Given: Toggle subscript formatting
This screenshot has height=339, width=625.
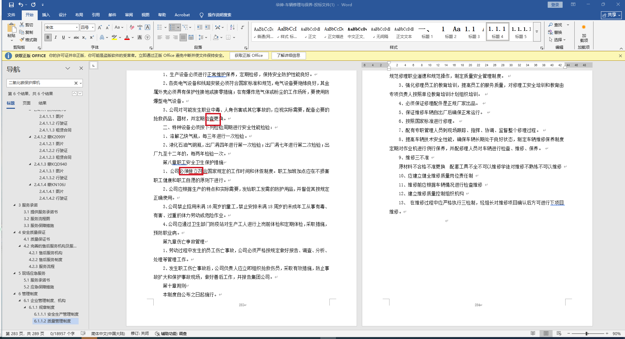Looking at the screenshot, I should click(84, 37).
